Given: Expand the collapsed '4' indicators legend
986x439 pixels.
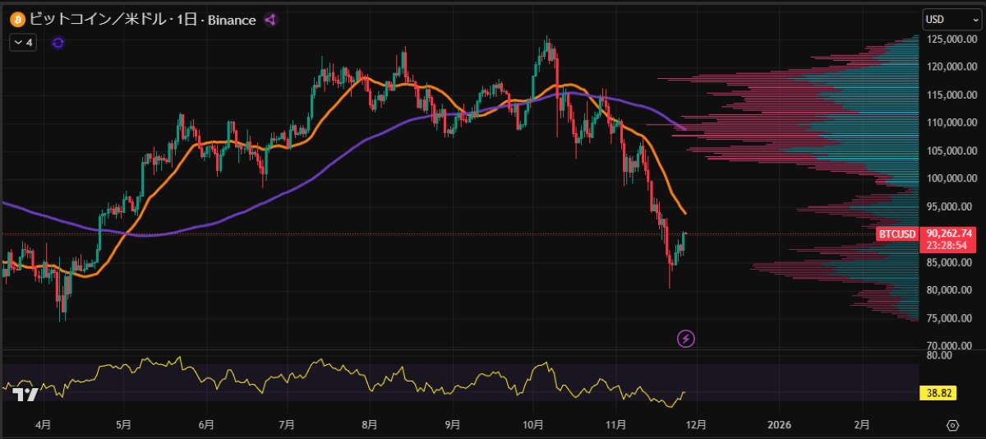Looking at the screenshot, I should click(23, 43).
